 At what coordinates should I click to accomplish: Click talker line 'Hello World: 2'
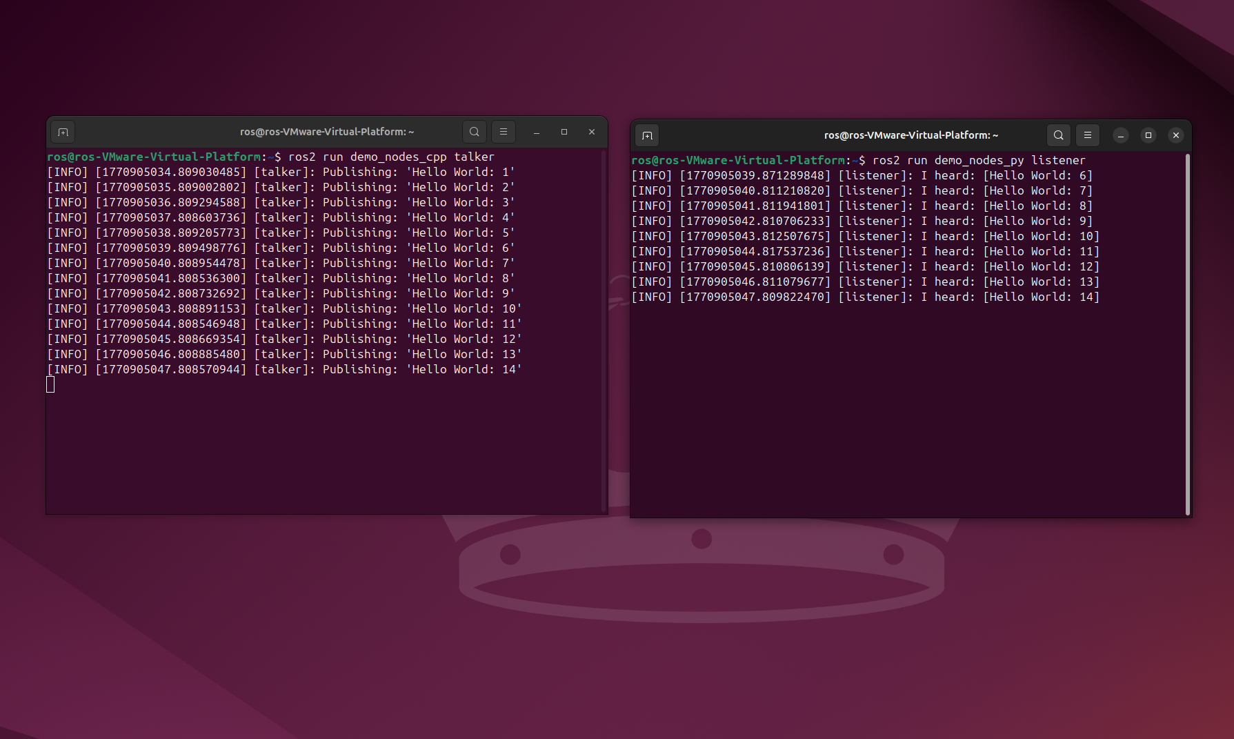[x=280, y=187]
